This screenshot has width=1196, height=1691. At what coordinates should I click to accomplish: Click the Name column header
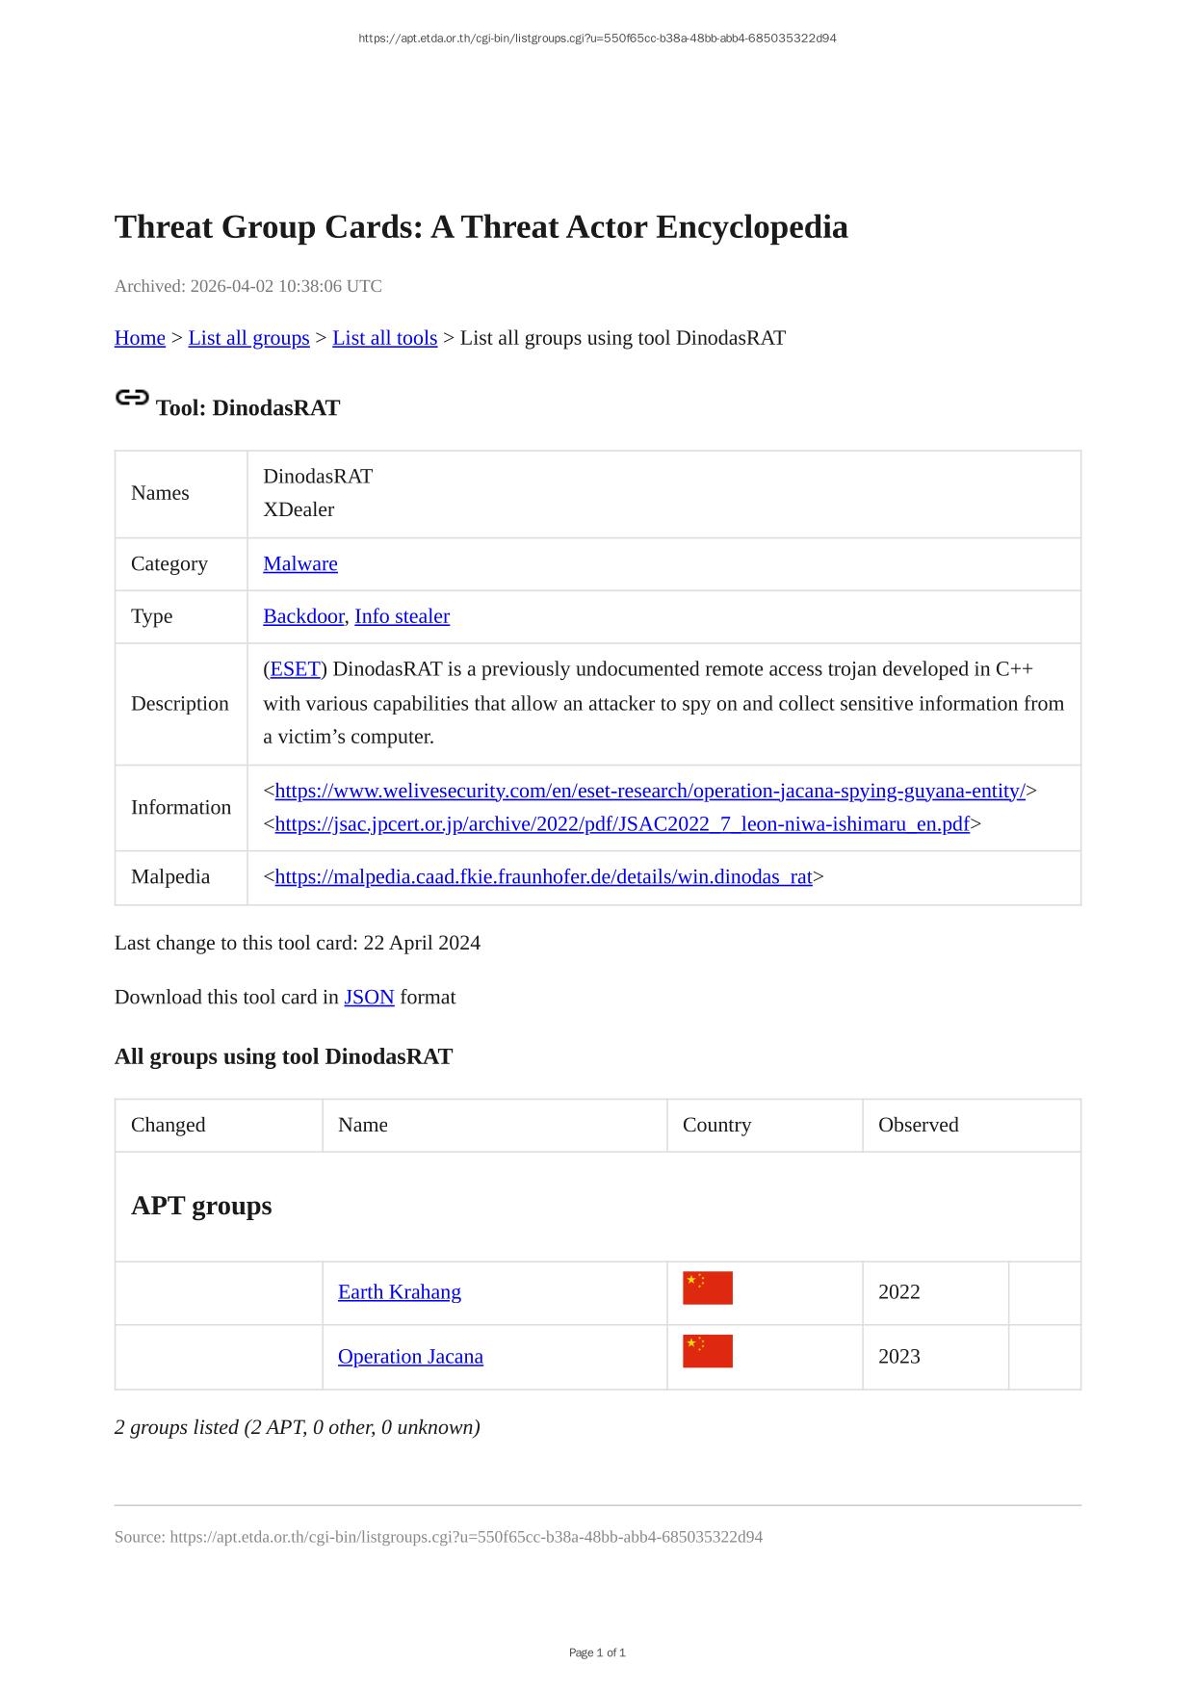pyautogui.click(x=363, y=1125)
